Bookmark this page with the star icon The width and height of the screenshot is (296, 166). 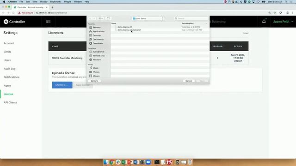[275, 13]
